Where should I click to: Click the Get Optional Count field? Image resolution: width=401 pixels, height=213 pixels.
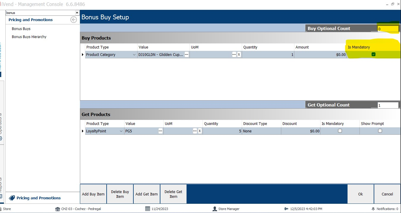(388, 105)
